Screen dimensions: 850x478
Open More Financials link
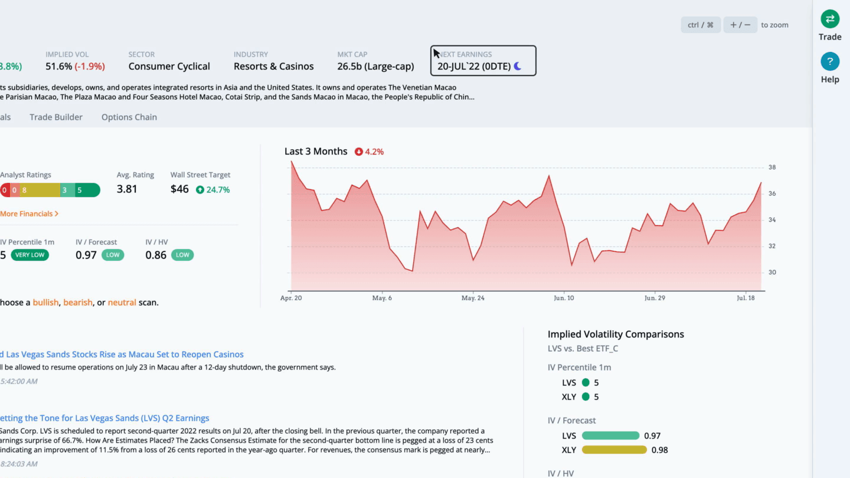pyautogui.click(x=29, y=214)
